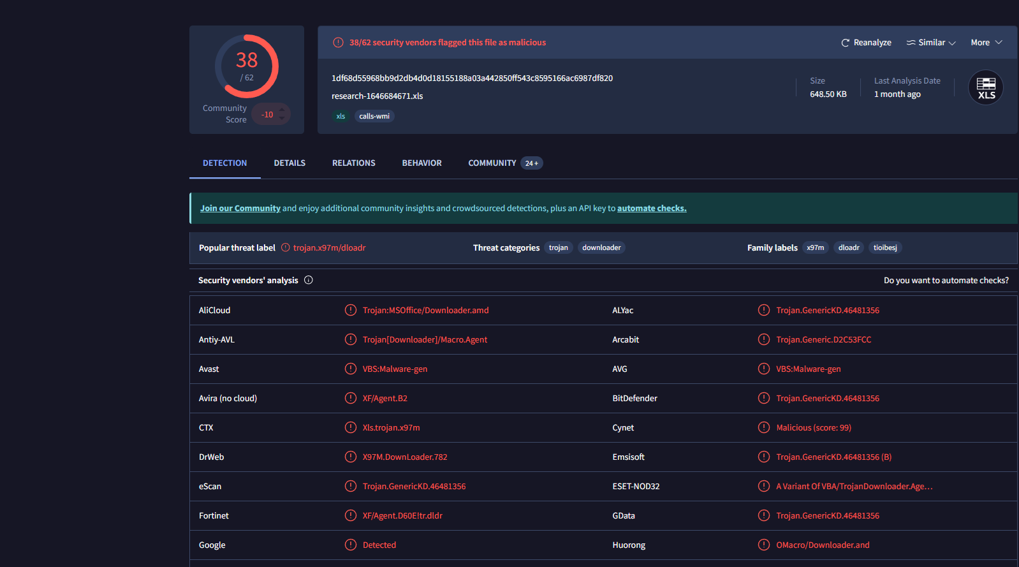Click the file hash text

point(472,78)
